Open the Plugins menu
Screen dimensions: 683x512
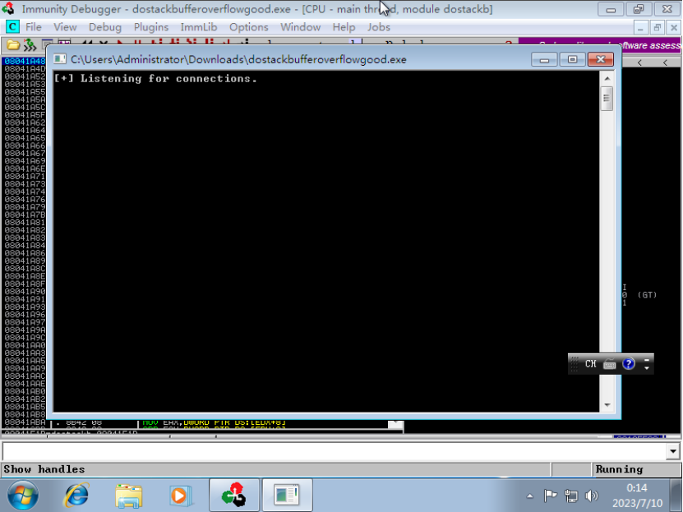click(x=150, y=27)
